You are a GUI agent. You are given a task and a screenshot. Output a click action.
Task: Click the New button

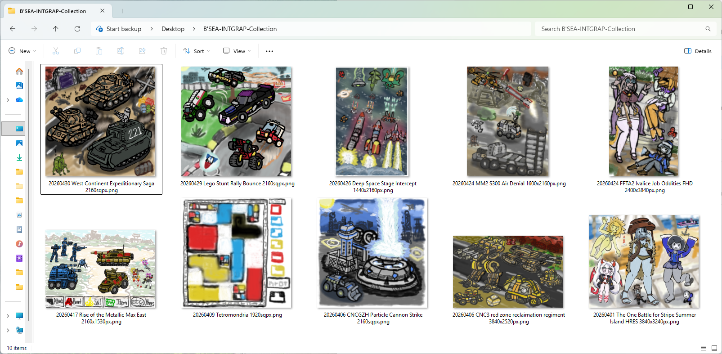tap(22, 51)
